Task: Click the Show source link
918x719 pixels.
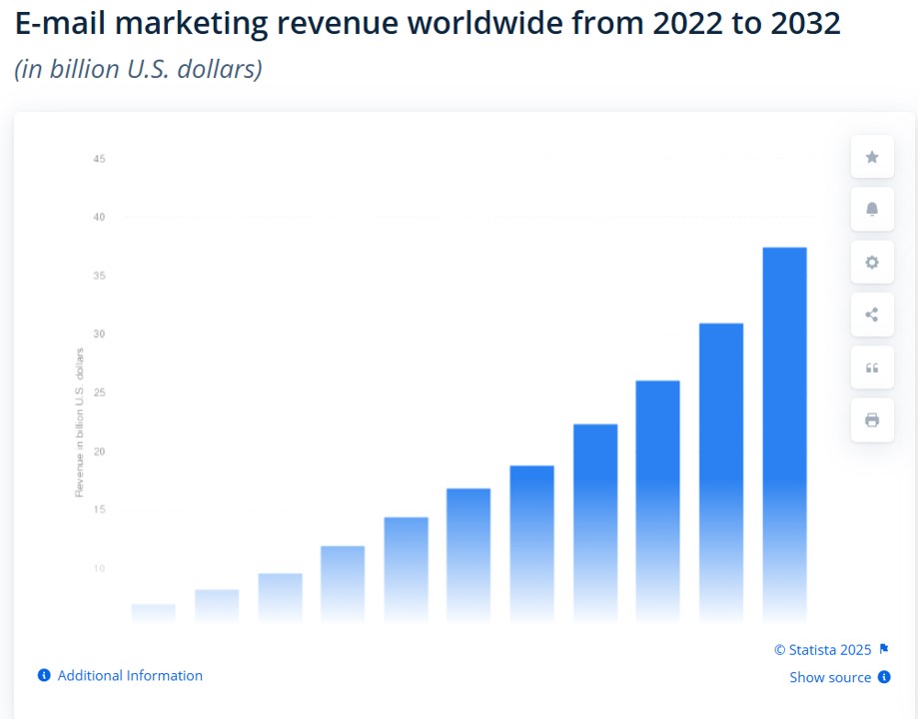Action: tap(830, 677)
